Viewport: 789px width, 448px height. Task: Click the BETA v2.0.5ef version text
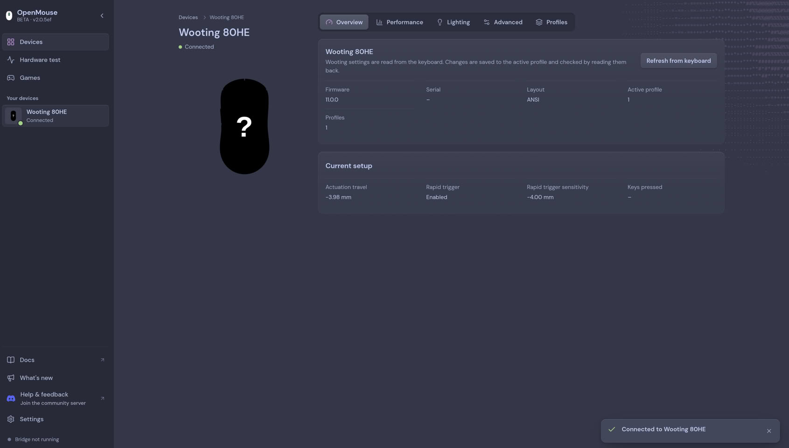click(34, 20)
